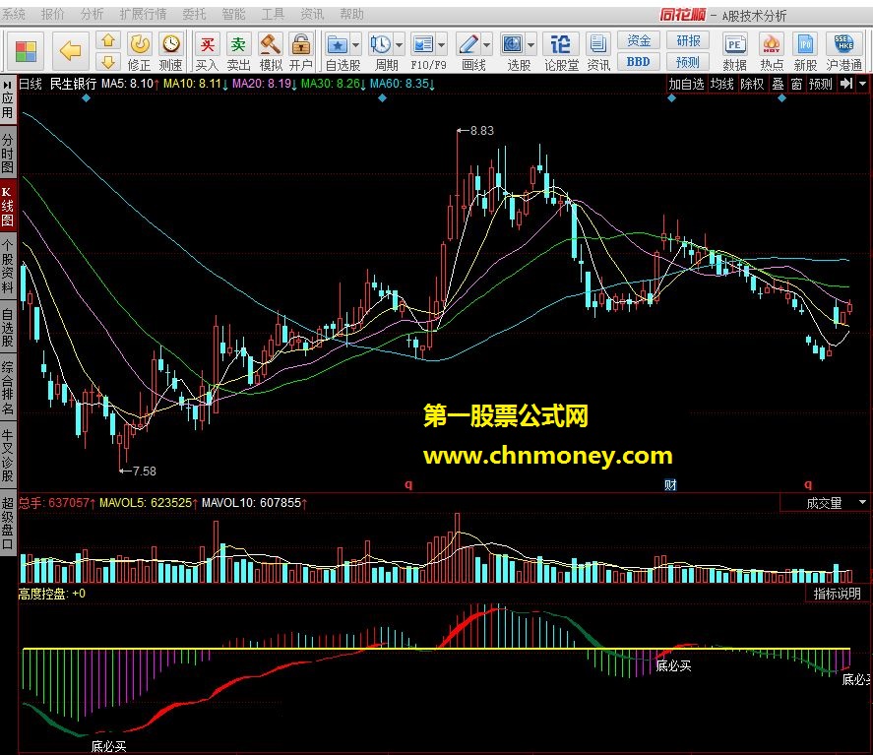Switch to K线图 sidebar tab
Viewport: 873px width, 755px height.
click(8, 206)
